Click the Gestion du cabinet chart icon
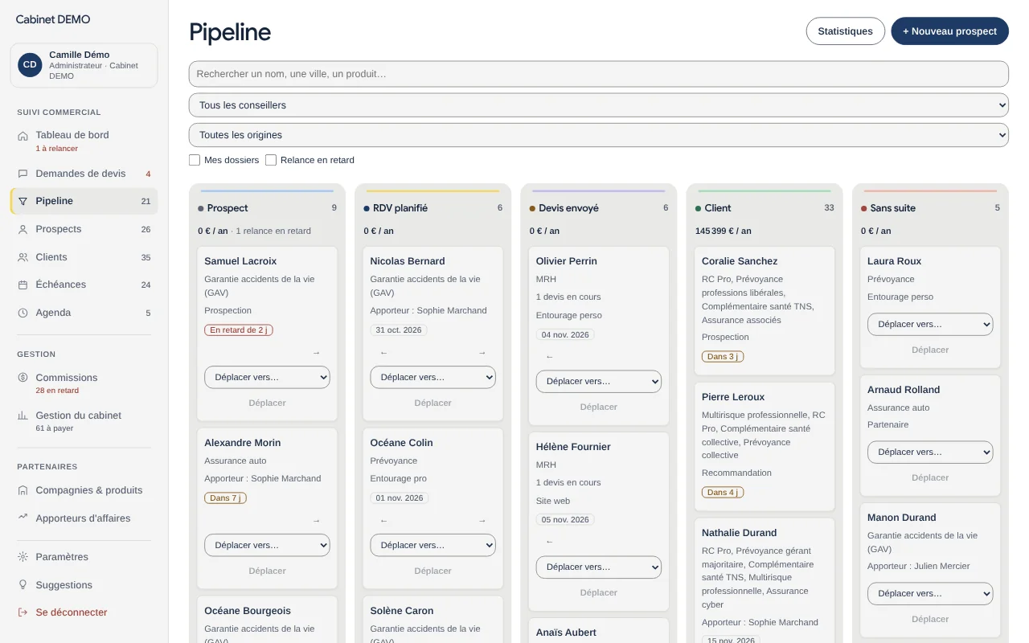Image resolution: width=1029 pixels, height=643 pixels. (23, 416)
